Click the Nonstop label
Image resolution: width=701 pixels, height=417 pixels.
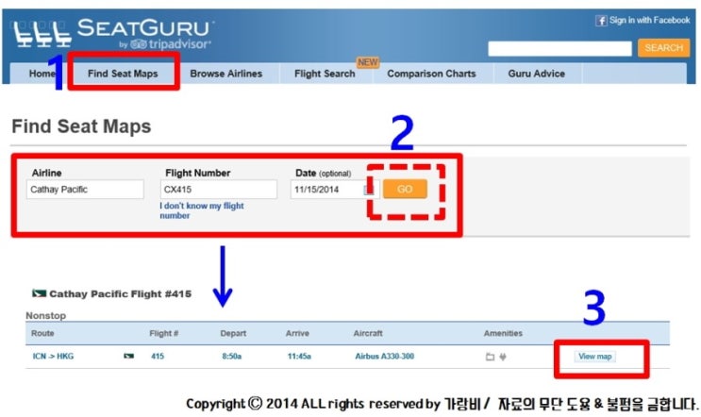45,315
